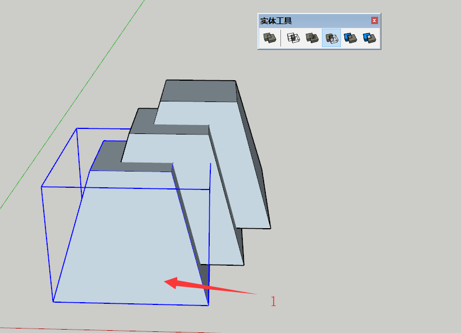This screenshot has width=461, height=333.
Task: Select the Outer Shell solid tool
Action: point(270,38)
